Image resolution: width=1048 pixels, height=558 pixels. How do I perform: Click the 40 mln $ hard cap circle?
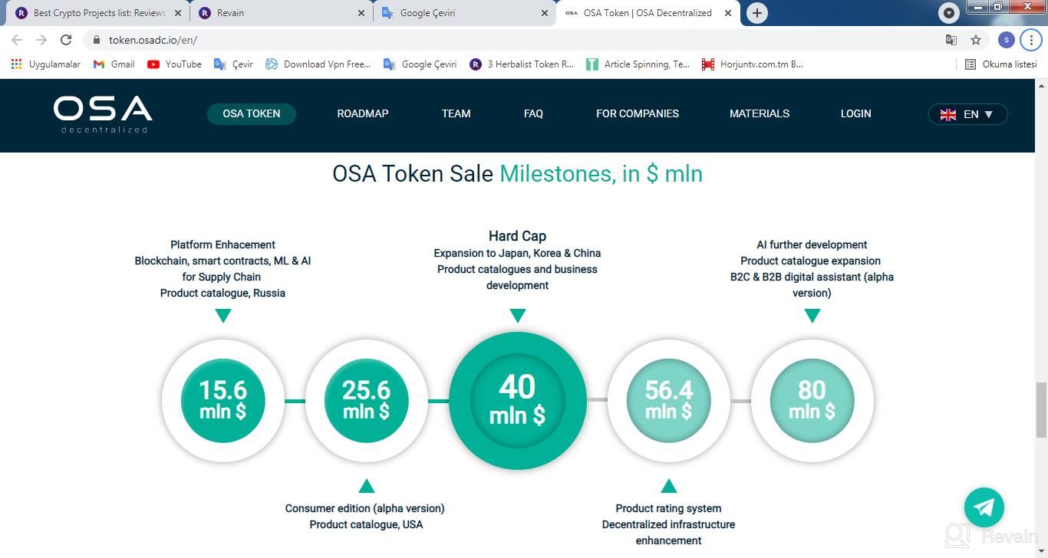518,401
